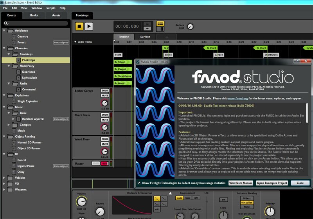The height and width of the screenshot is (219, 313).
Task: Click the 00:00.000 timecode display
Action: pos(127,26)
